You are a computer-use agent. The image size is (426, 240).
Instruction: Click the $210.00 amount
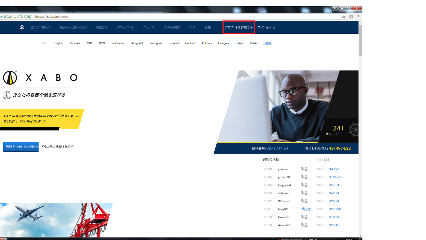click(335, 209)
